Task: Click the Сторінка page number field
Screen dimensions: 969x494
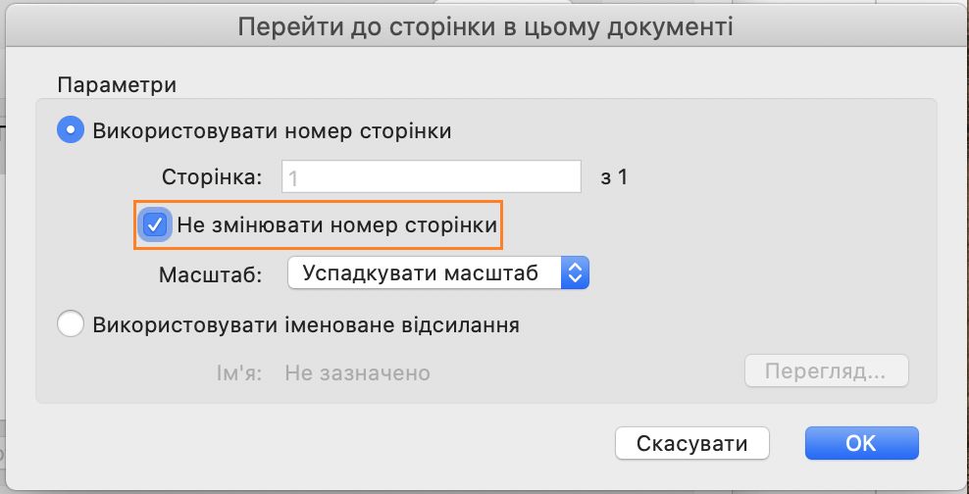Action: (x=432, y=177)
